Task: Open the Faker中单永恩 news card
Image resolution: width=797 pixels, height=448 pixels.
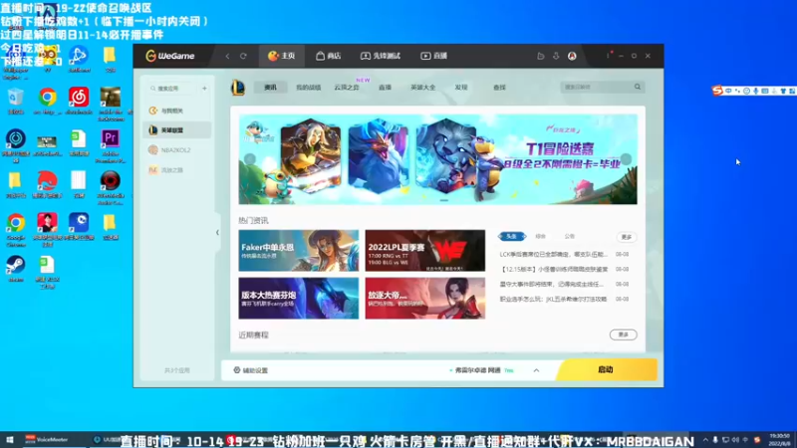Action: click(298, 251)
